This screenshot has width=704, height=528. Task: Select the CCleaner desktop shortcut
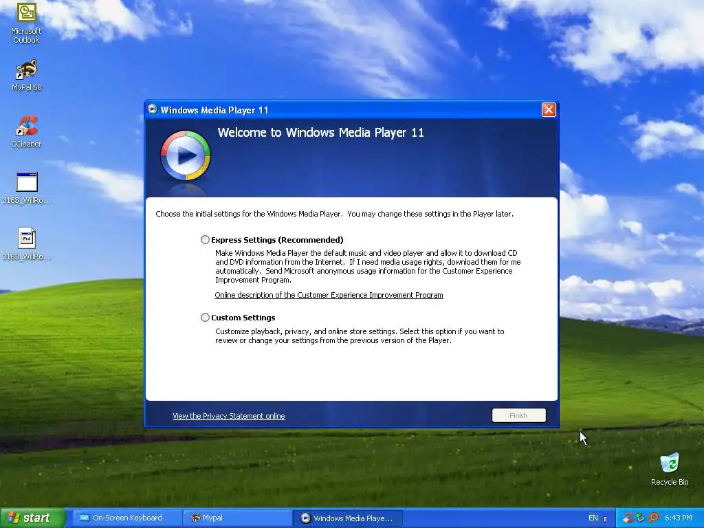[27, 131]
